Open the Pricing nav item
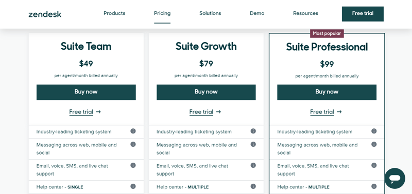 click(x=162, y=13)
